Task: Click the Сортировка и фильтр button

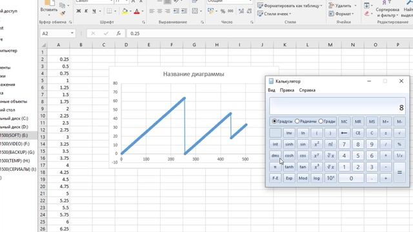Action: [x=387, y=9]
